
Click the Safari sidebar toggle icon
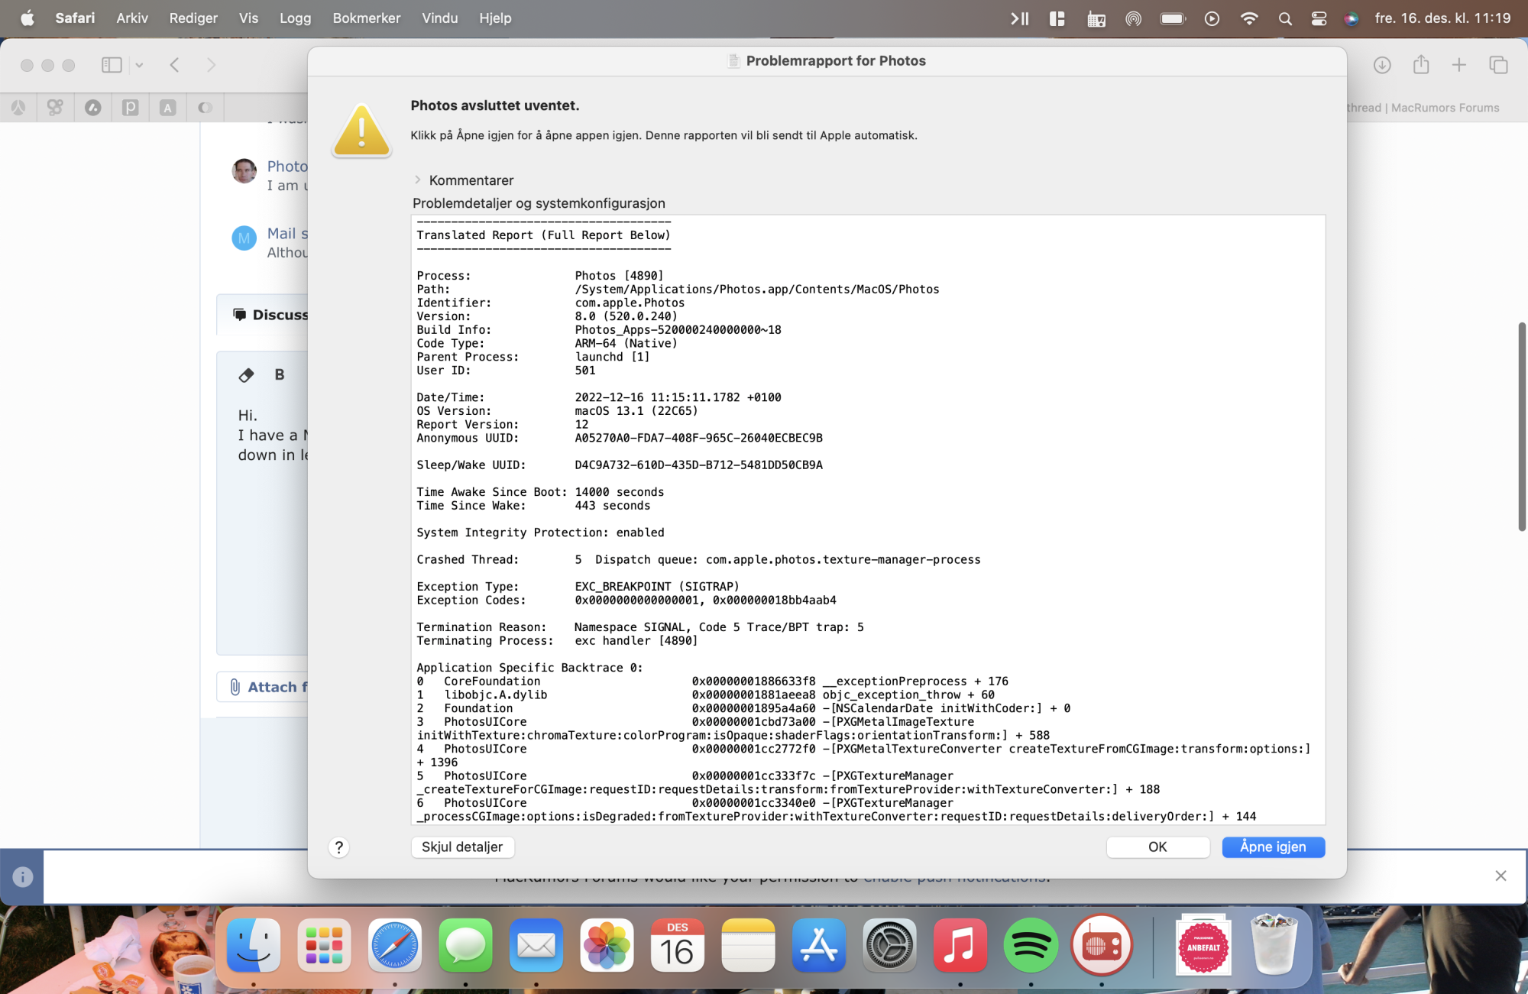[112, 65]
